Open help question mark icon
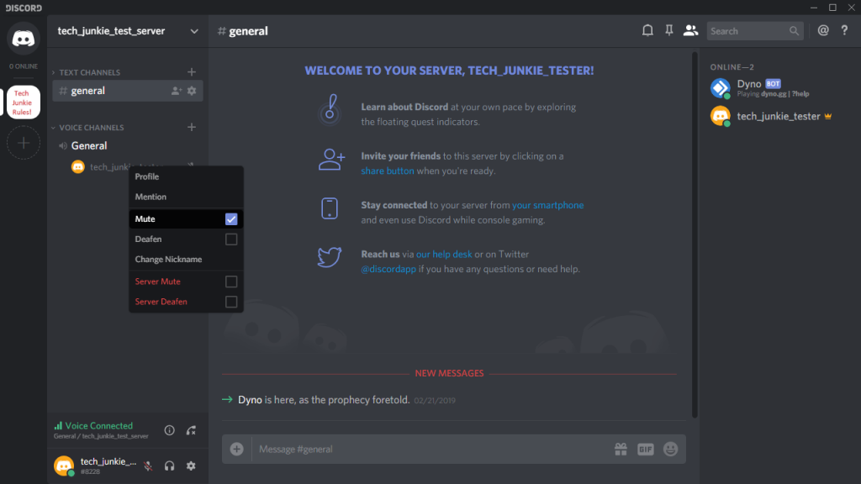861x484 pixels. [844, 31]
